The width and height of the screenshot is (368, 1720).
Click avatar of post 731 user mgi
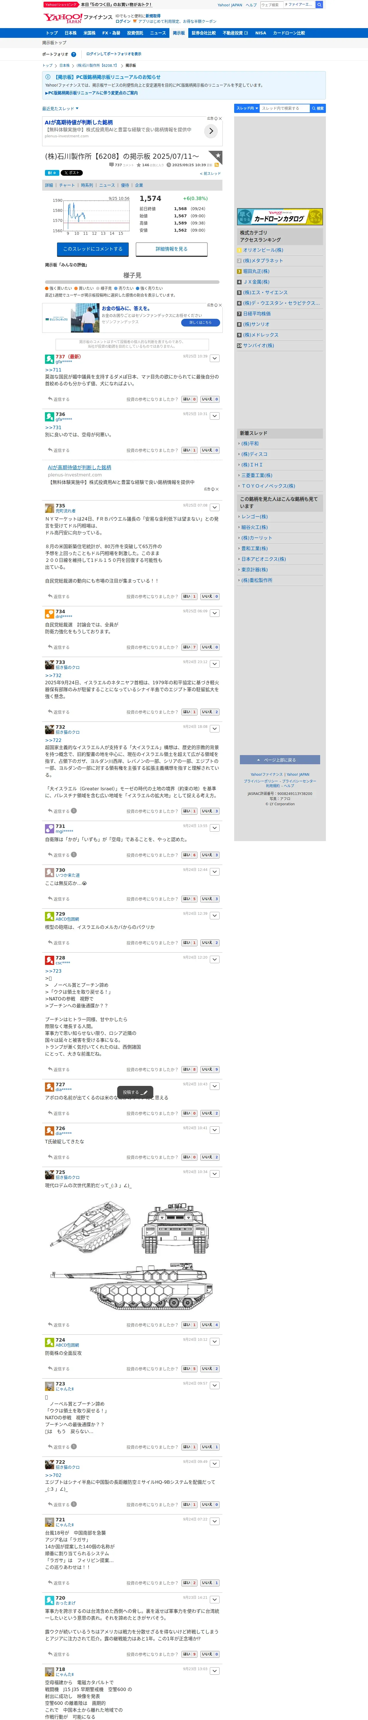click(49, 829)
